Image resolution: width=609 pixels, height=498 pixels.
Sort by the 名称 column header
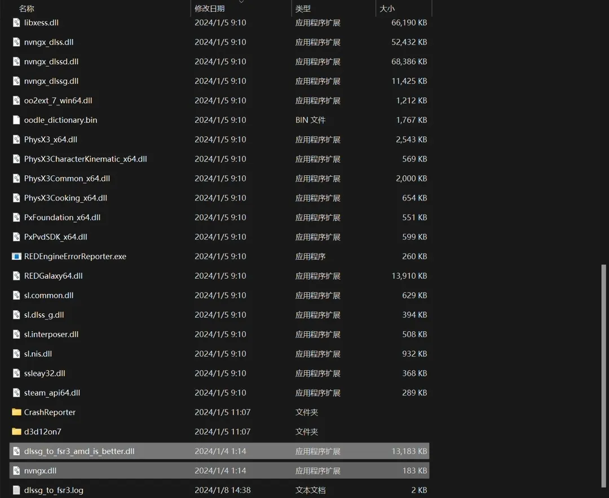click(x=27, y=8)
